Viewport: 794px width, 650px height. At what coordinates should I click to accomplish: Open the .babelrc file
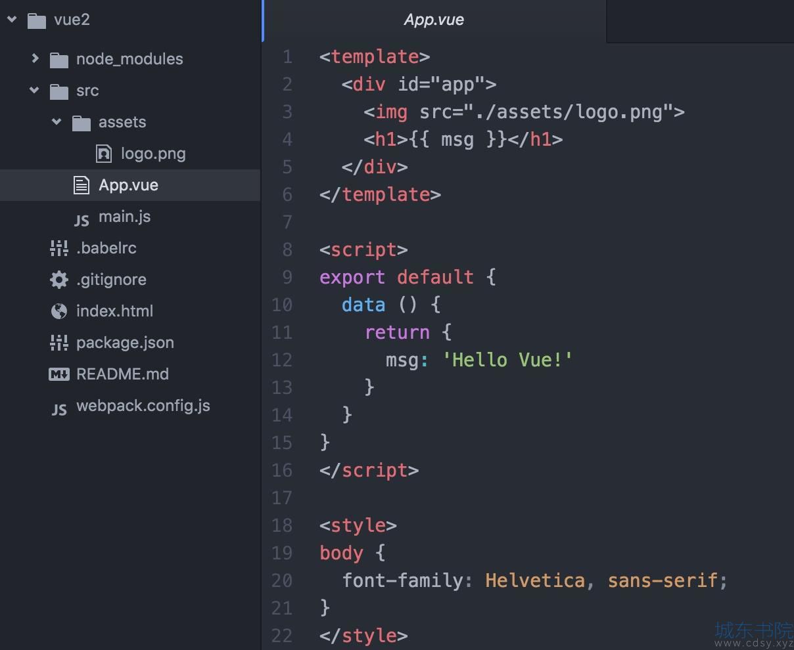coord(106,248)
